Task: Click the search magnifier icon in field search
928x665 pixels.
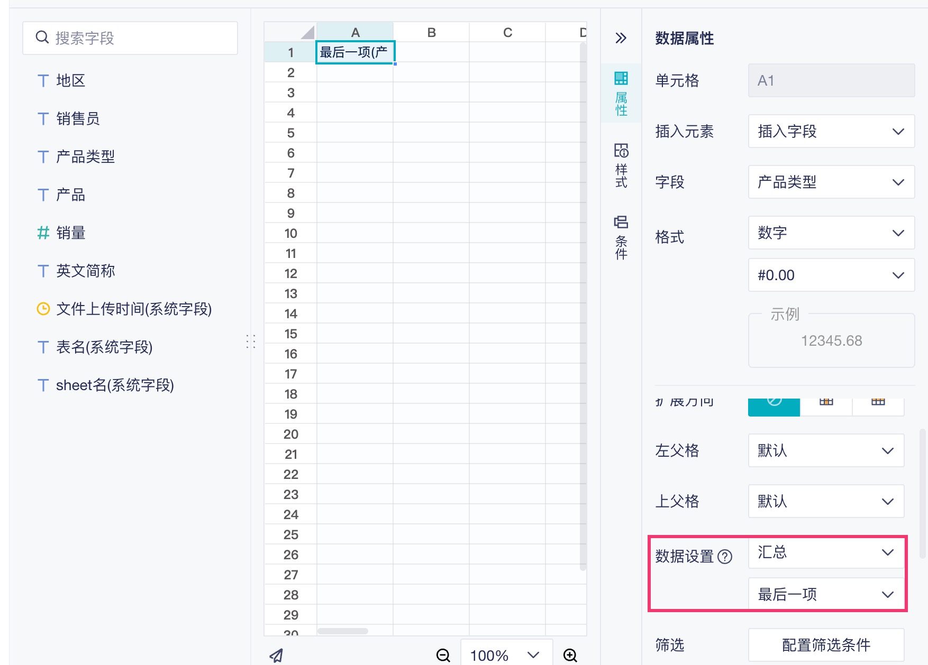Action: (42, 38)
